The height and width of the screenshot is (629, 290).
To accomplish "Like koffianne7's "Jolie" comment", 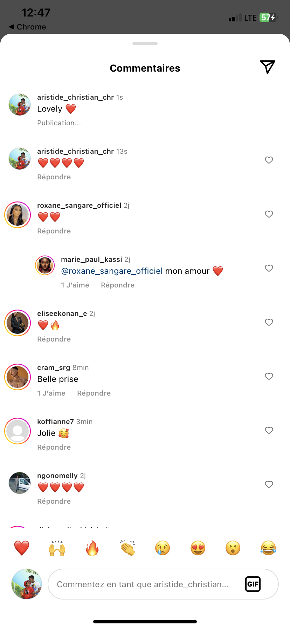I will point(269,430).
